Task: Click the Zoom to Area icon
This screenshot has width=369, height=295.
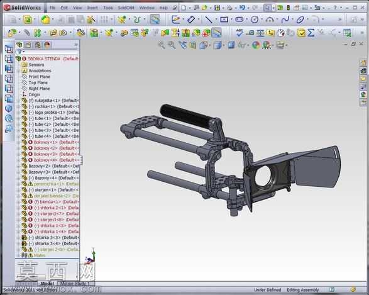Action: click(x=172, y=45)
